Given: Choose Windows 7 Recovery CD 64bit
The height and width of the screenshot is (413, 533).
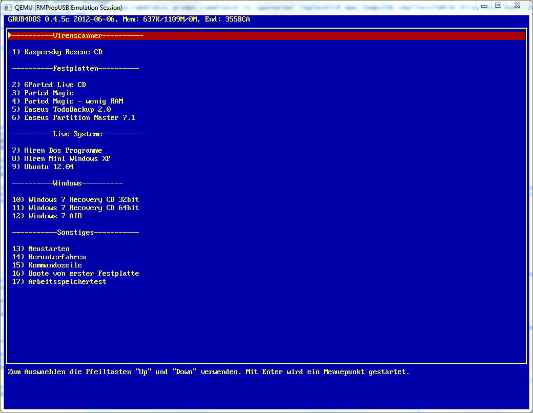Looking at the screenshot, I should 75,208.
